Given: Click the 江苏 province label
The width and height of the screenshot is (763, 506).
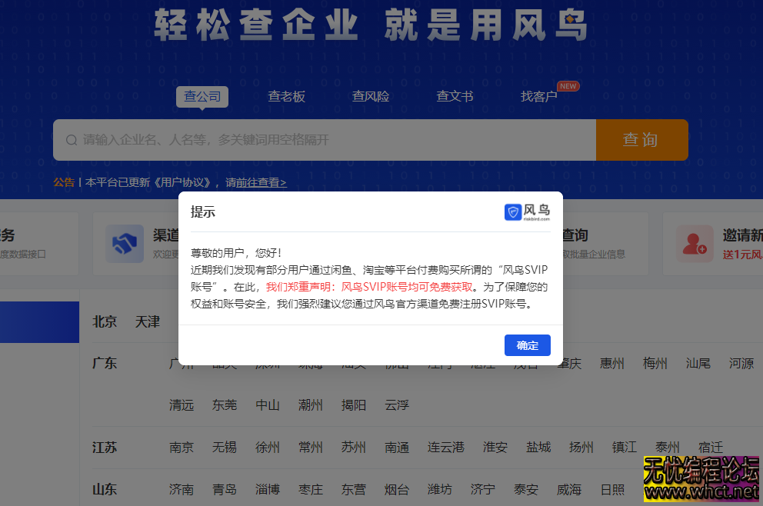Looking at the screenshot, I should click(105, 448).
